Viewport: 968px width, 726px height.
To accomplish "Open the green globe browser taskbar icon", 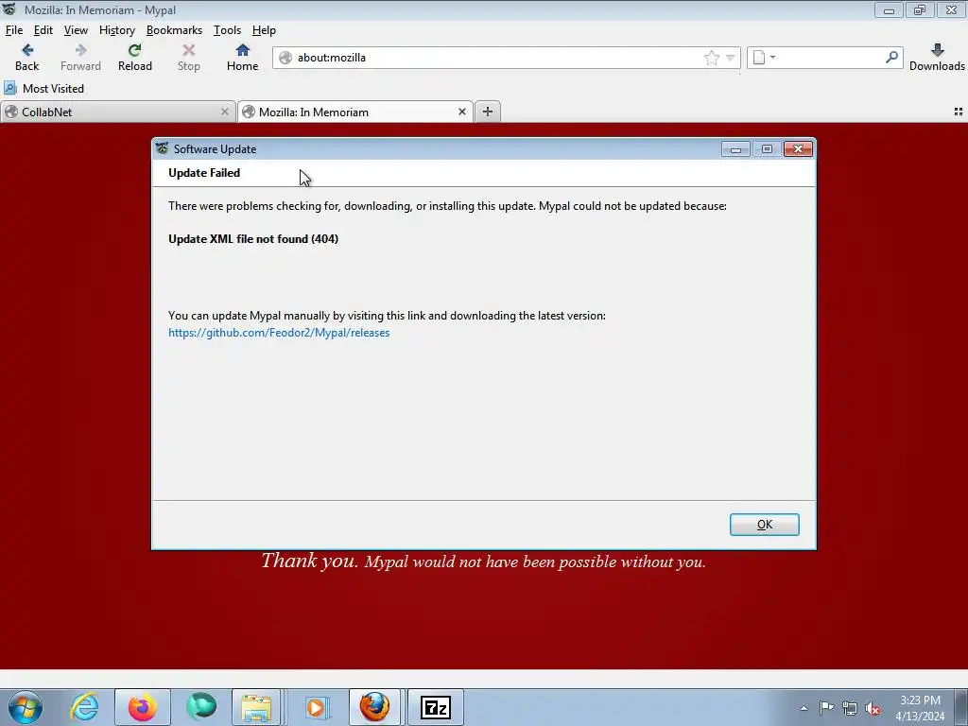I will (201, 707).
